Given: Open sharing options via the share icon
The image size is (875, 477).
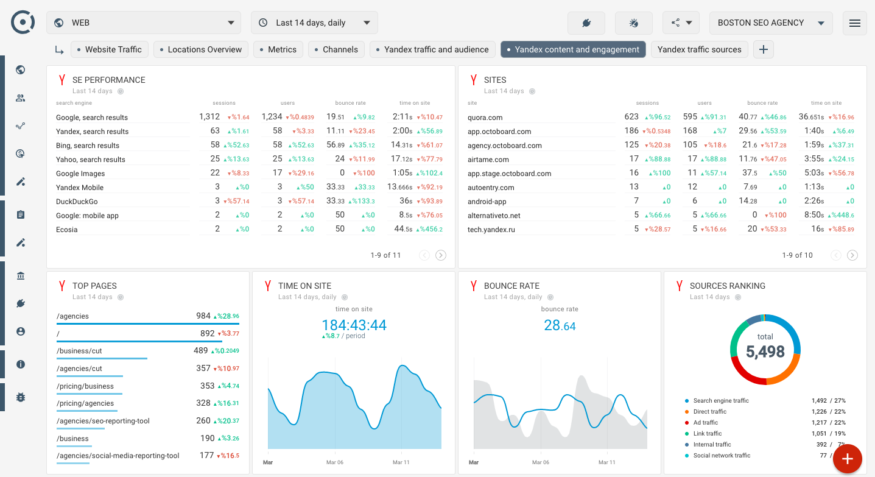Looking at the screenshot, I should click(677, 23).
